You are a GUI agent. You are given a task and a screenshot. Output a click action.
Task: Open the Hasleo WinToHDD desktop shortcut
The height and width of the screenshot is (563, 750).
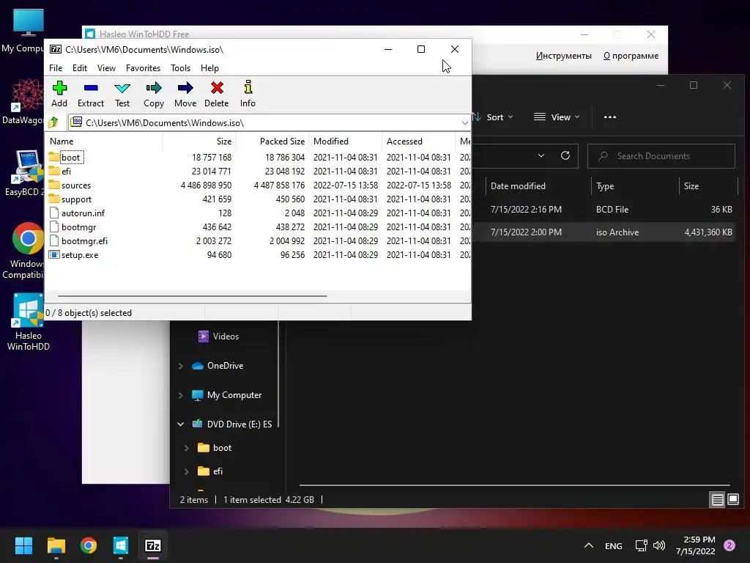[x=29, y=323]
